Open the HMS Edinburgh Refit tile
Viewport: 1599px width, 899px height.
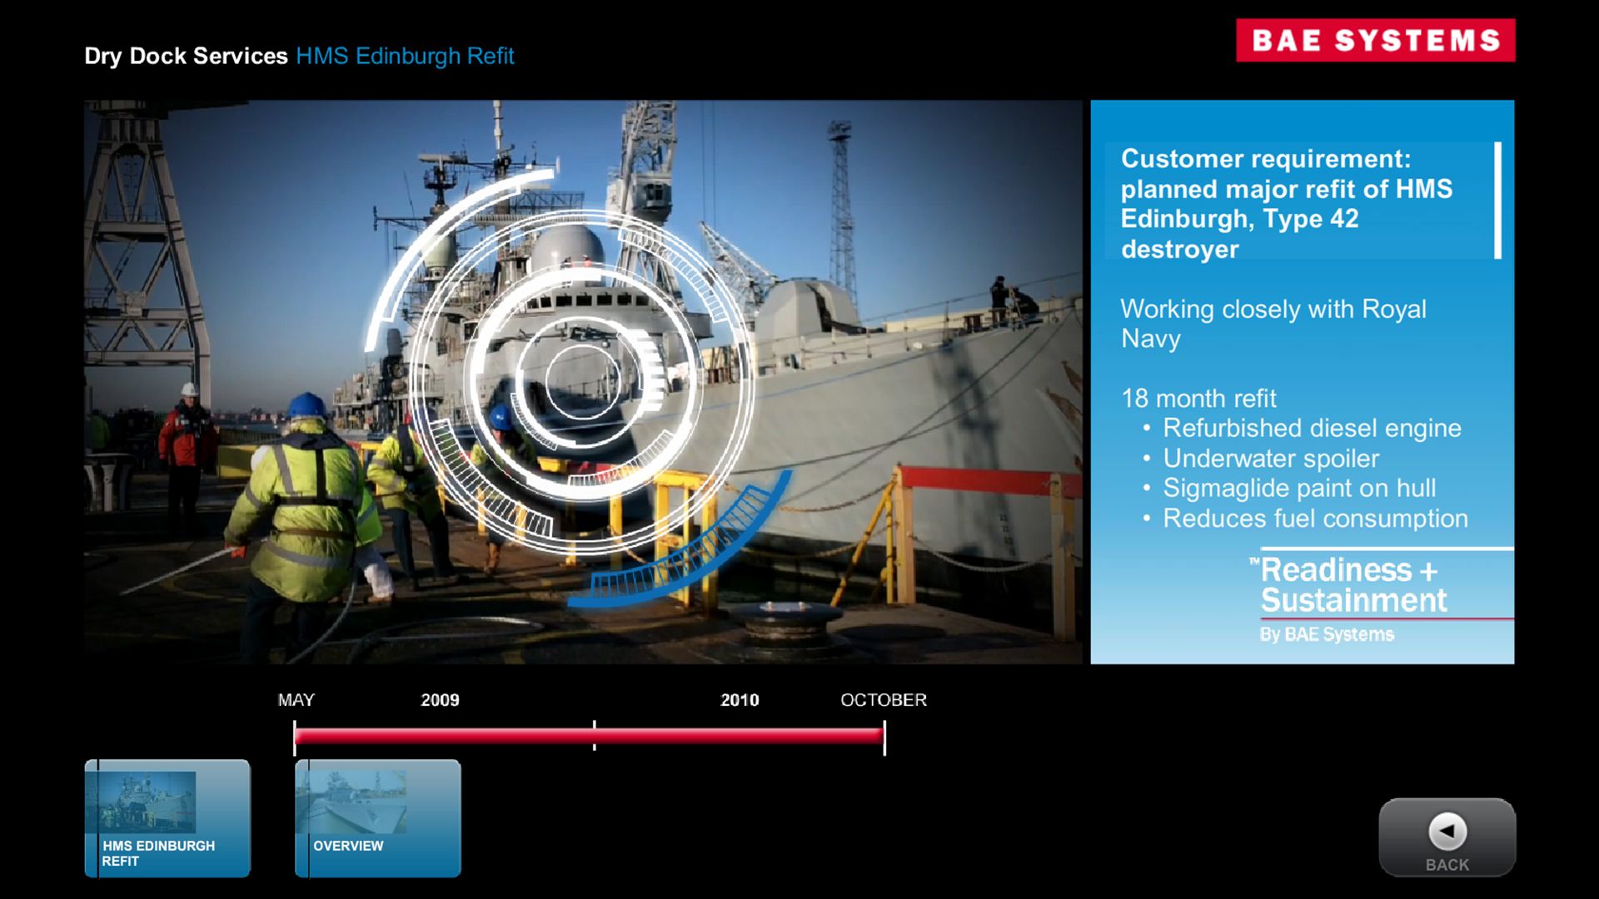167,818
